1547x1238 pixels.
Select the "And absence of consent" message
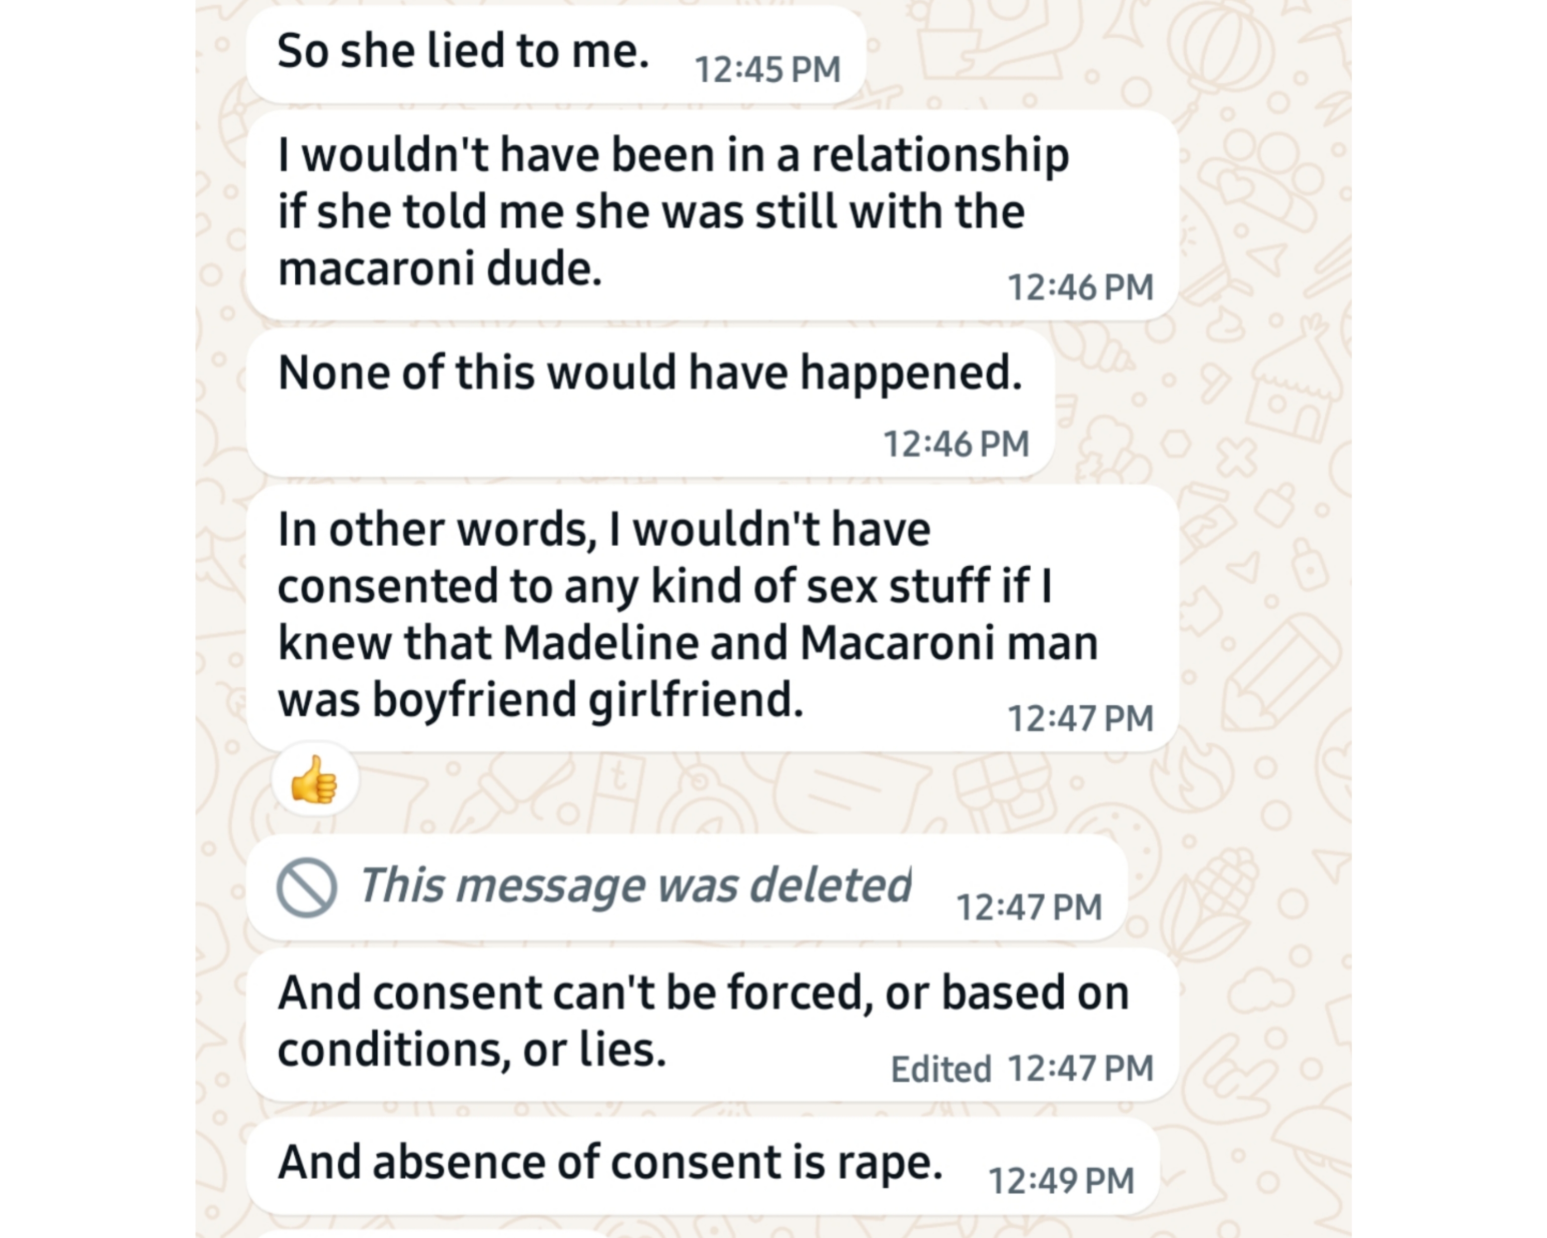click(610, 1162)
